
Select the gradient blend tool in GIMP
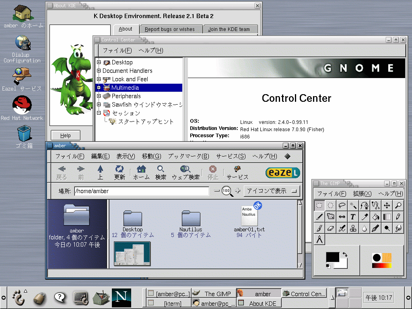pos(387,217)
